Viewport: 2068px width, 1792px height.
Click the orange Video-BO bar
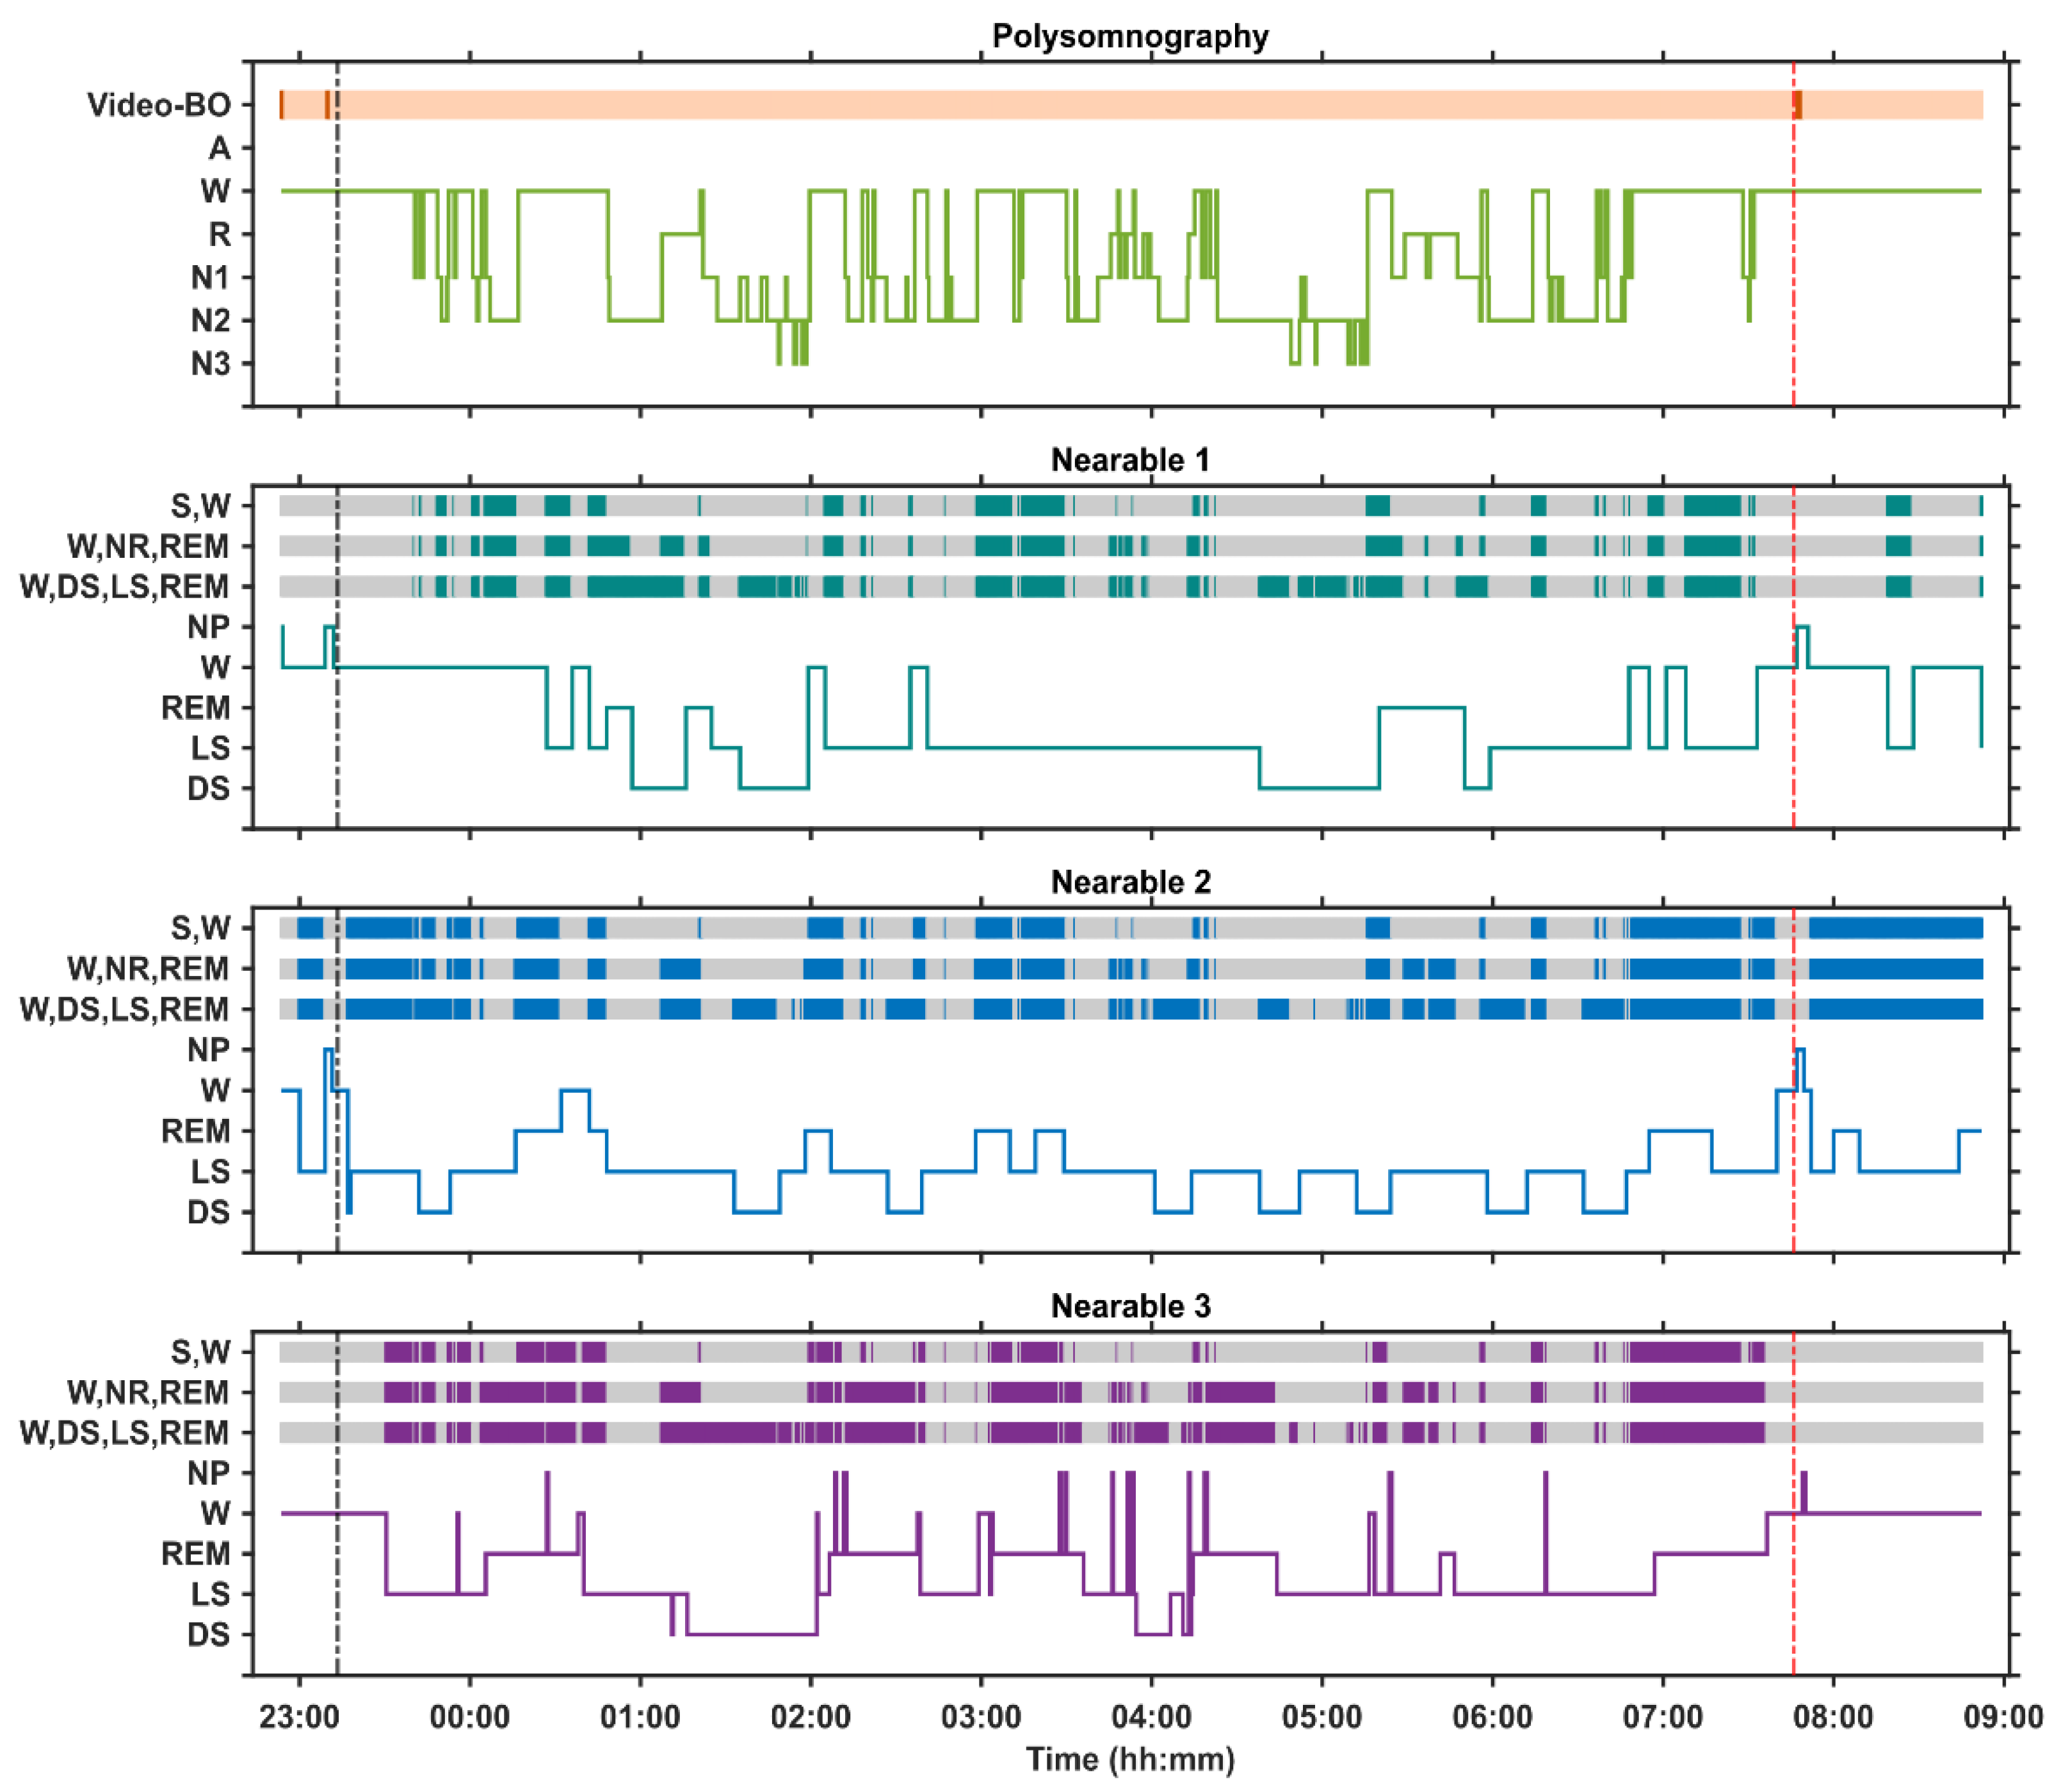point(1131,105)
